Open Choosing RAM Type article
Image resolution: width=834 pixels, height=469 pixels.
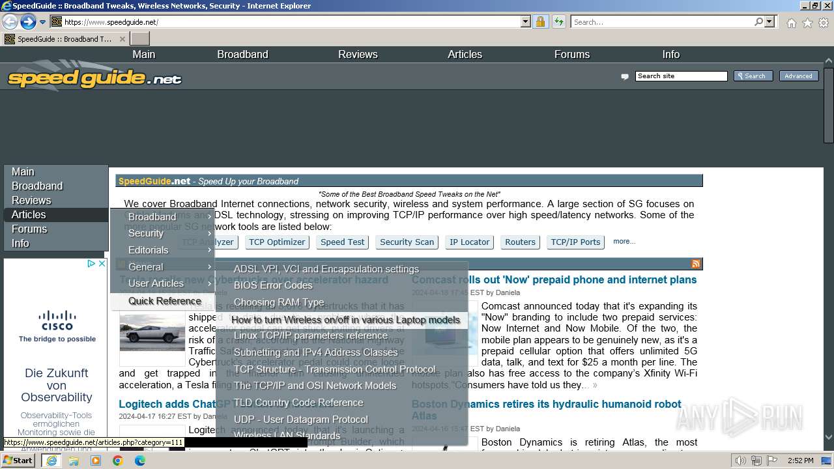pos(341,302)
